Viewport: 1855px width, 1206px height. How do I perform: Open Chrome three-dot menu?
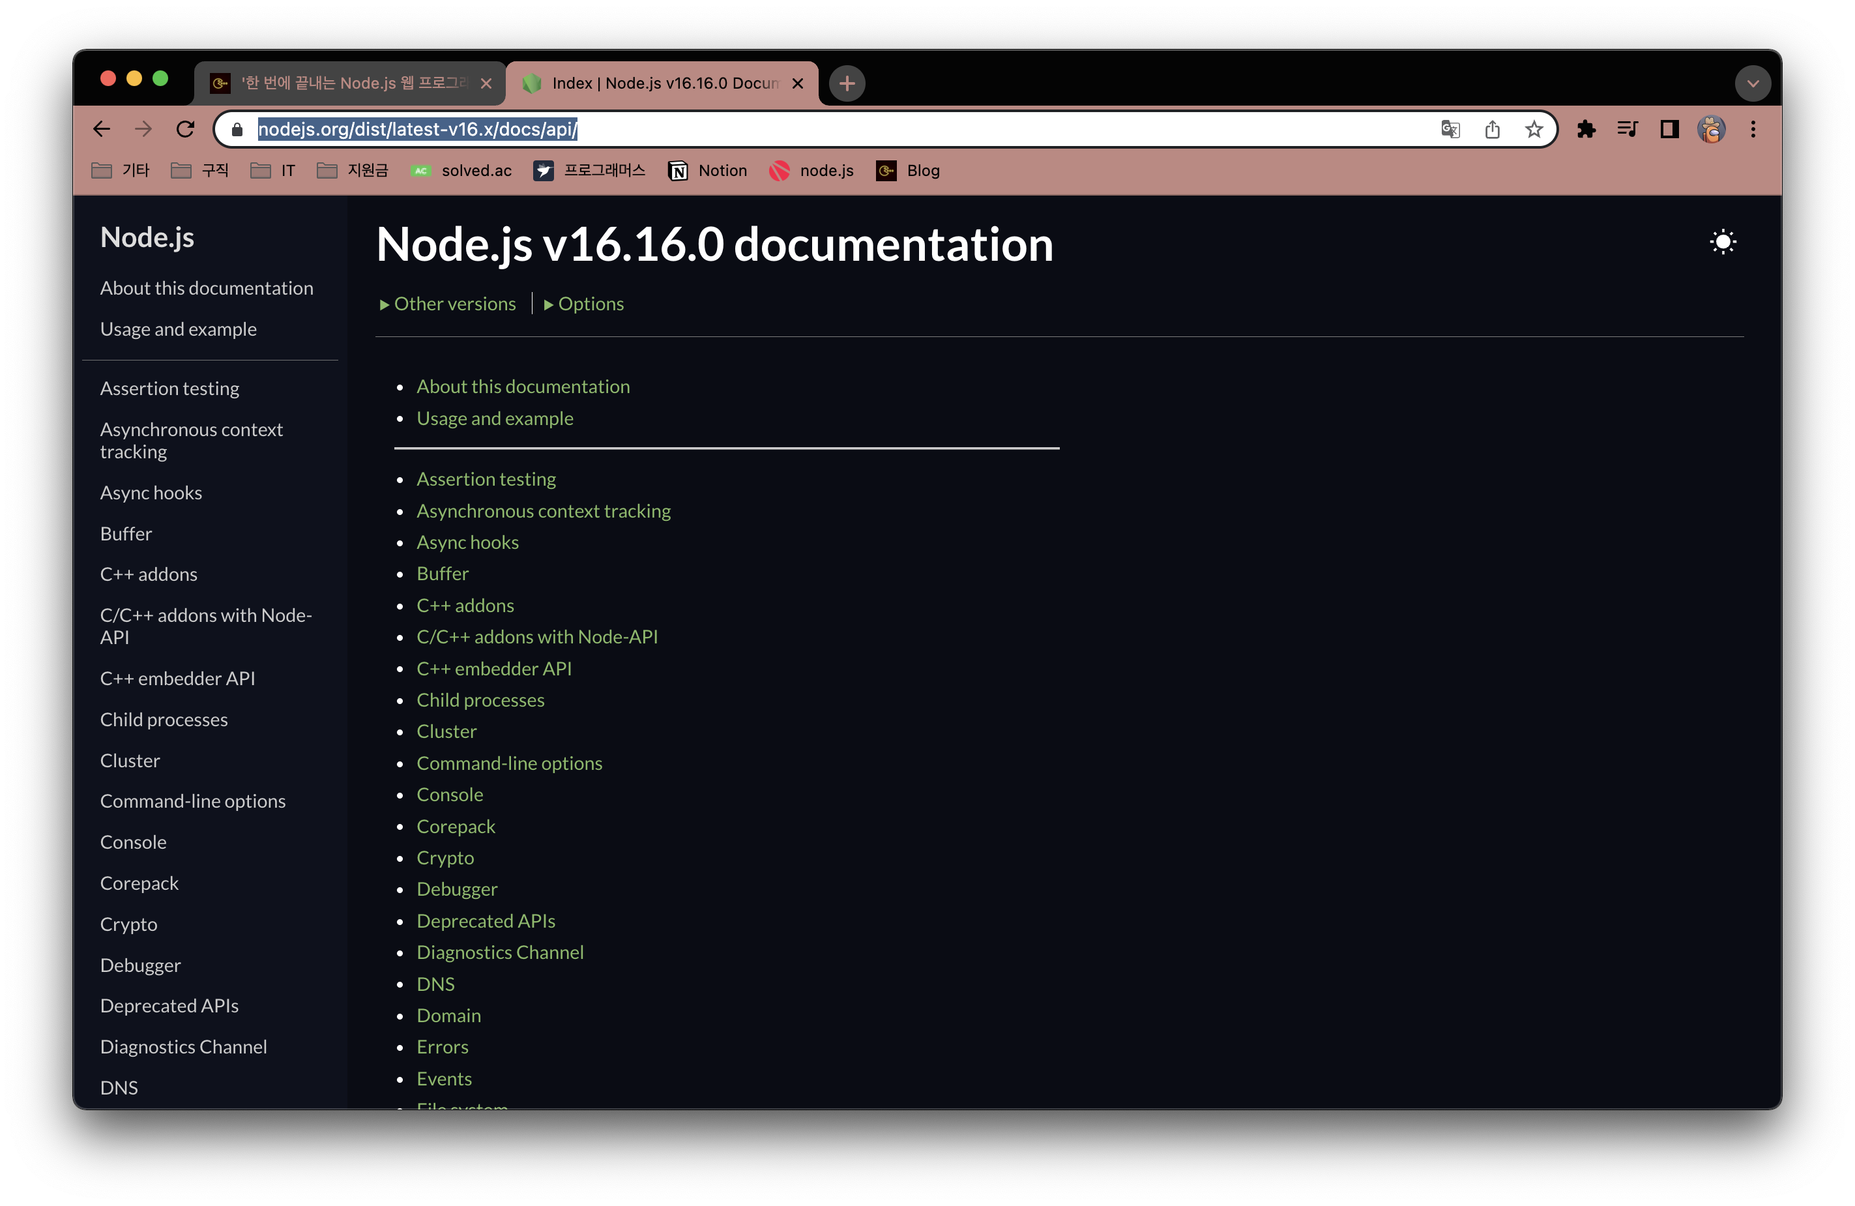1753,130
